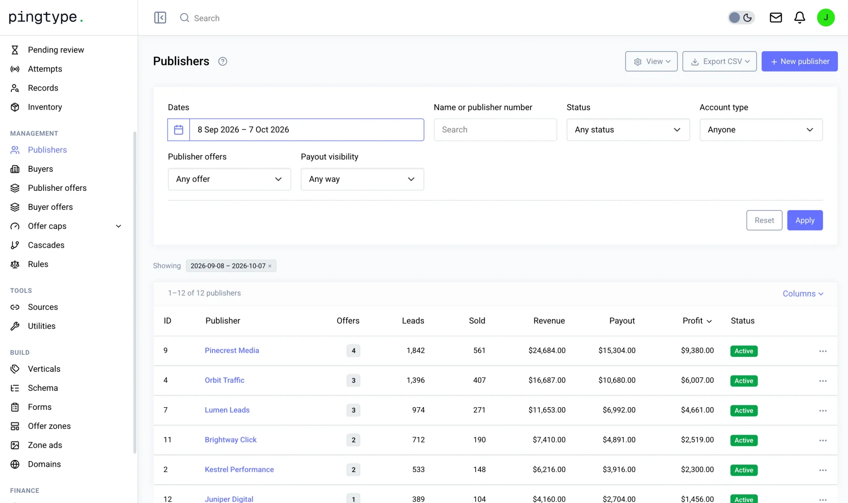
Task: Click Juniper Digital publisher link
Action: click(229, 499)
